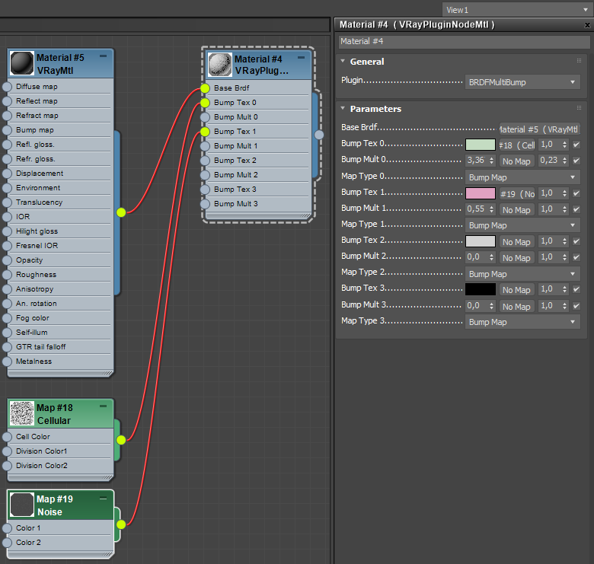Open the View1 dropdown at the top
The image size is (594, 564).
coord(516,10)
